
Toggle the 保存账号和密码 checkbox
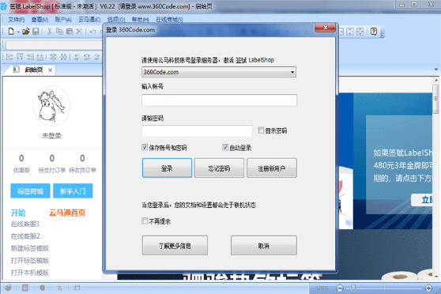point(145,147)
